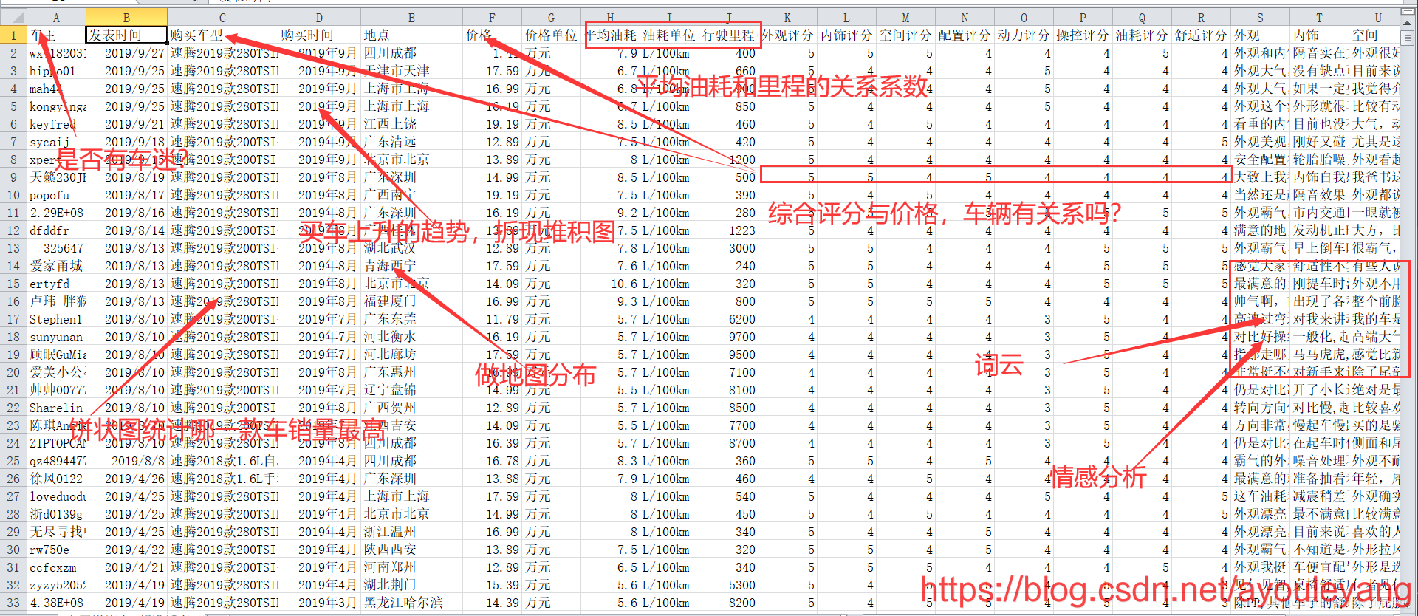Select column T header

coord(1319,17)
